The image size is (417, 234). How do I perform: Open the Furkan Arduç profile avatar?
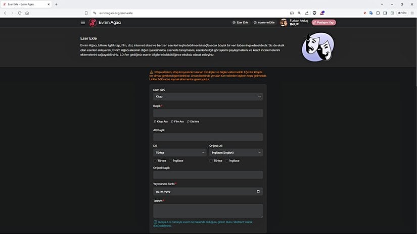[x=284, y=23]
